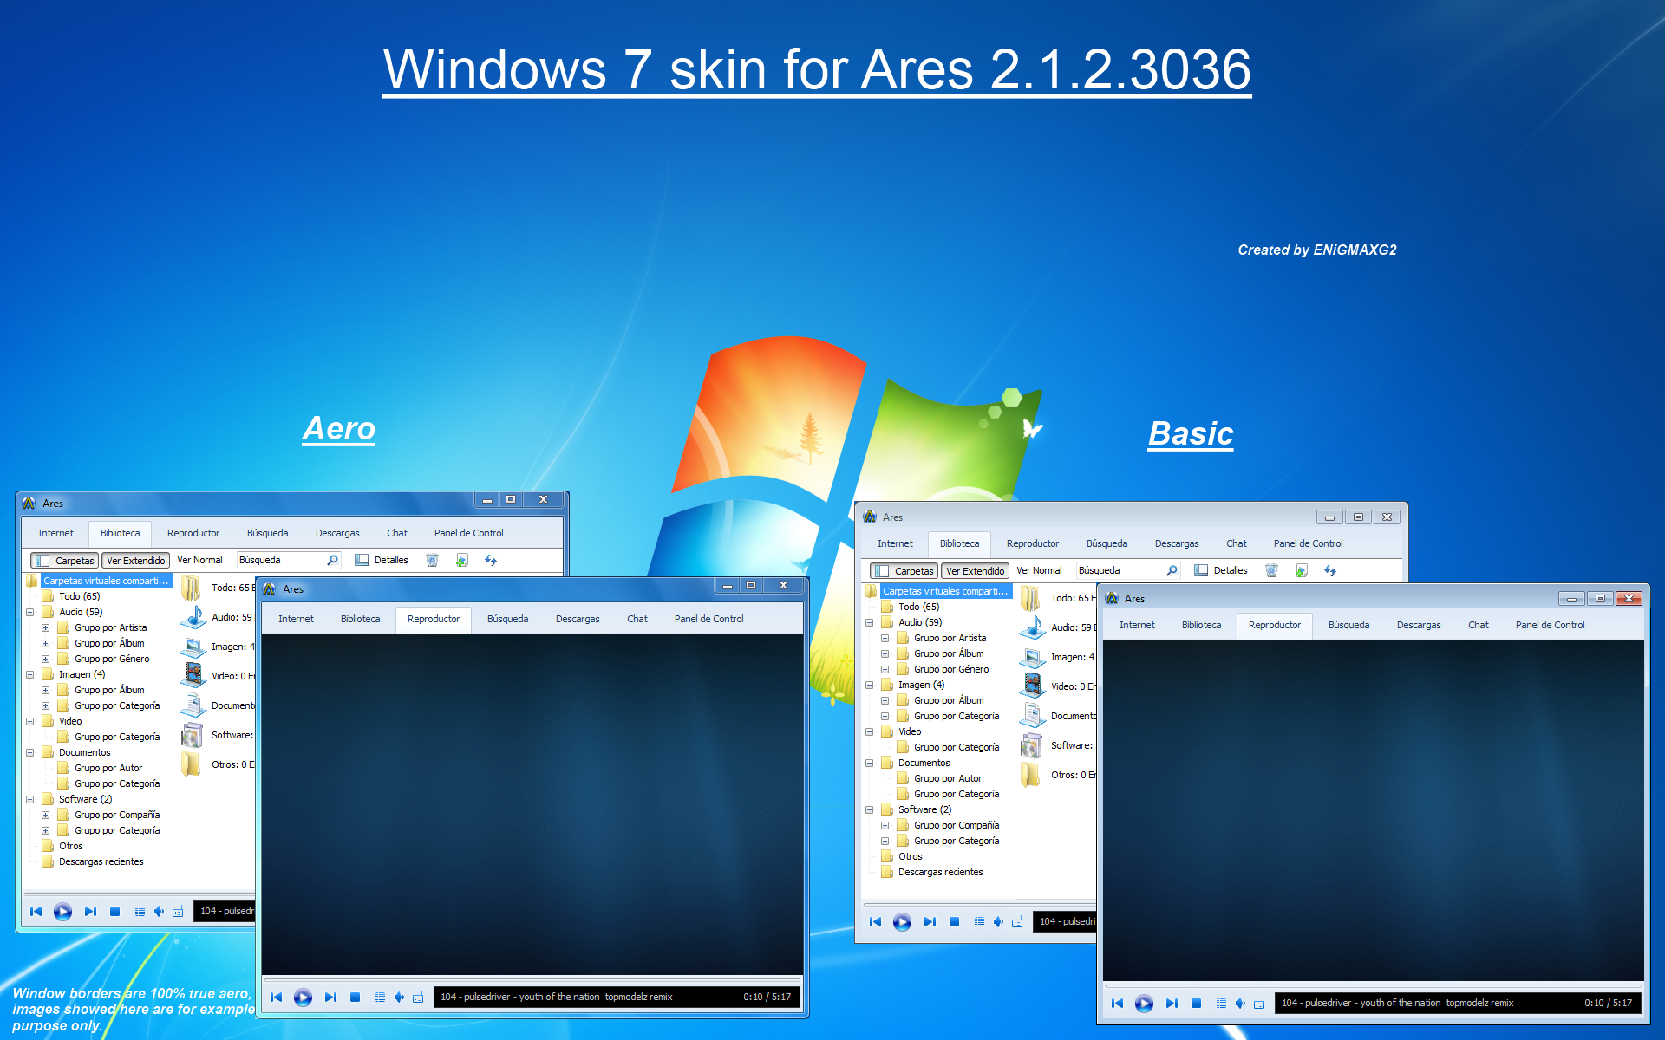Collapse the Audio (59) tree branch
The height and width of the screenshot is (1040, 1665).
(30, 612)
